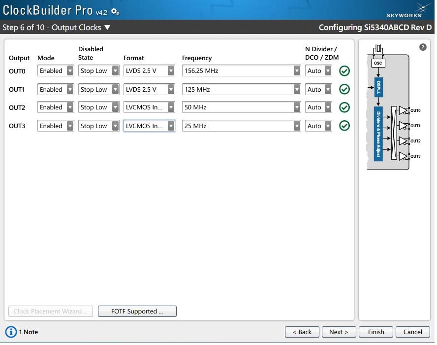Select the Dividers & Phase Adjust block
Image resolution: width=437 pixels, height=345 pixels.
point(378,134)
